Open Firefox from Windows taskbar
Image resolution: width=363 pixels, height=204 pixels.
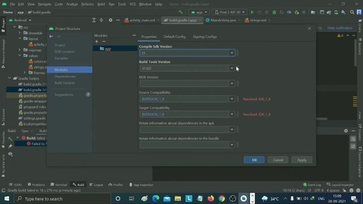coord(210,198)
